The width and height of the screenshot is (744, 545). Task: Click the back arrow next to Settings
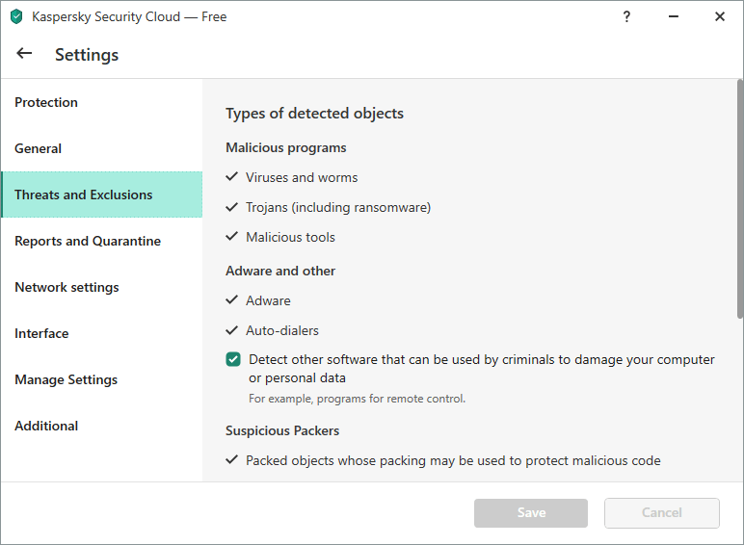coord(24,54)
